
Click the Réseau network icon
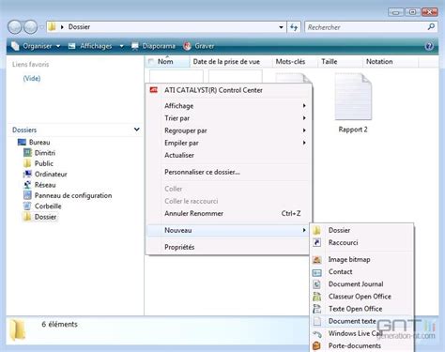(27, 185)
